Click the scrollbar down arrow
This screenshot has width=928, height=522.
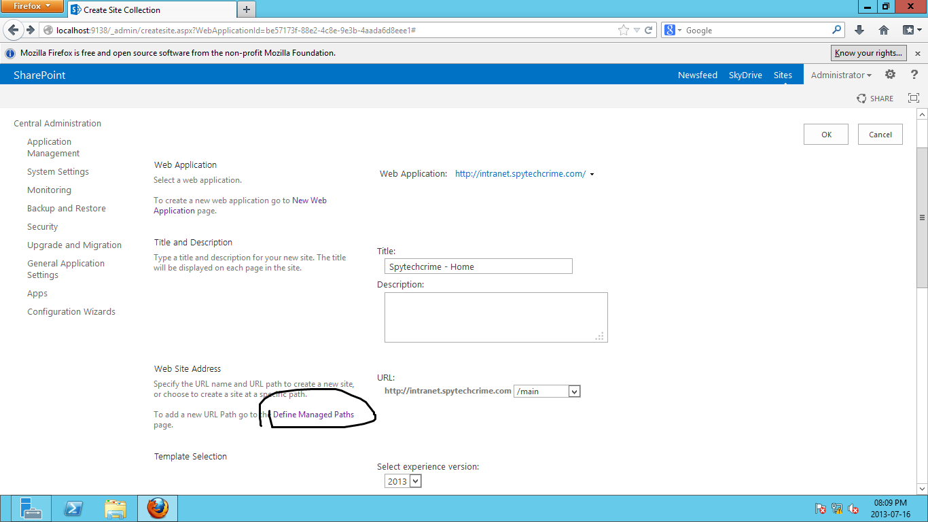[x=922, y=489]
